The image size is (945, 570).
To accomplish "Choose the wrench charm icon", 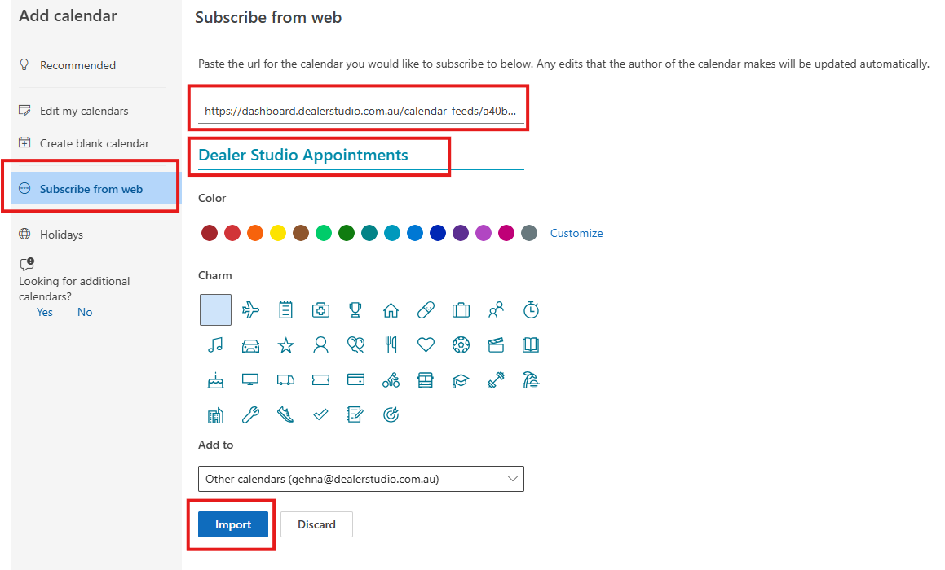I will pos(250,414).
